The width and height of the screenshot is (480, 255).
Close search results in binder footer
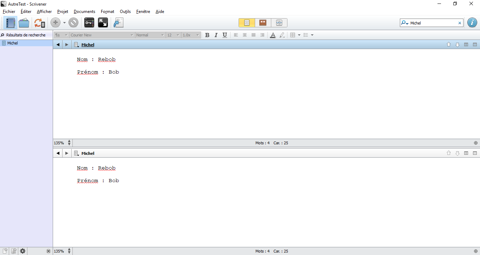click(x=48, y=251)
